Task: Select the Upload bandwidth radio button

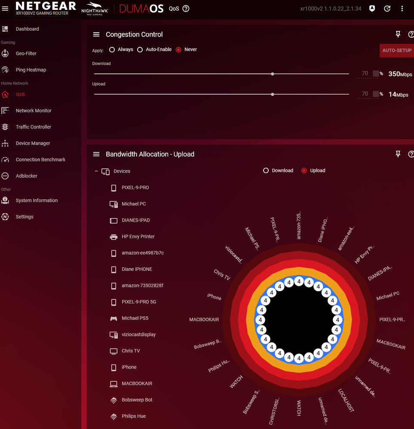Action: [x=304, y=170]
